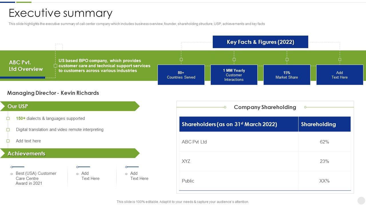The image size is (366, 205).
Task: Click the square bullet beside Add text here
Action: click(8, 141)
